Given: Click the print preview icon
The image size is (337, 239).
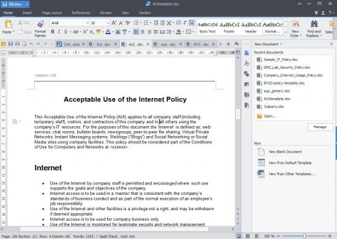Looking at the screenshot, I should click(25, 44).
